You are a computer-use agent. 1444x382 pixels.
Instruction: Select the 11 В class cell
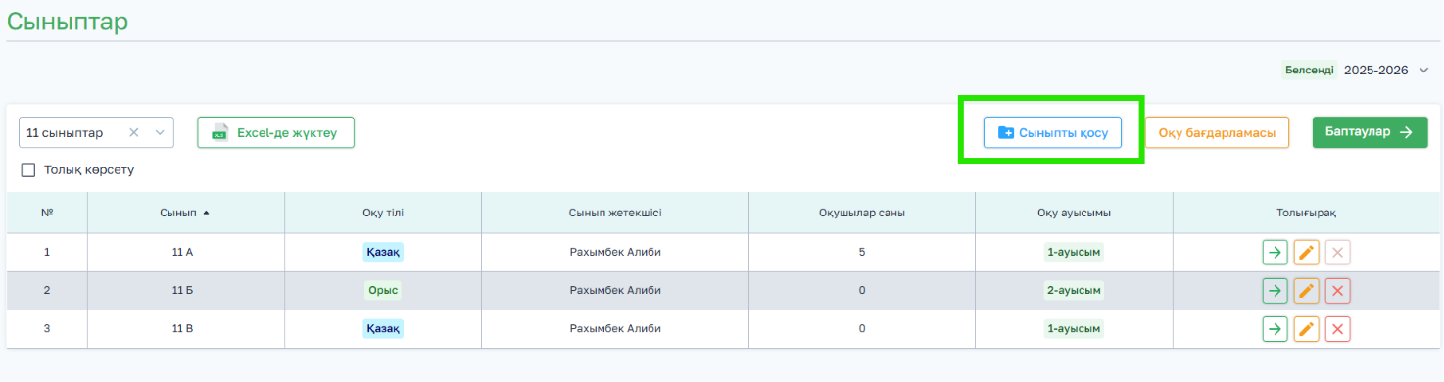(186, 328)
